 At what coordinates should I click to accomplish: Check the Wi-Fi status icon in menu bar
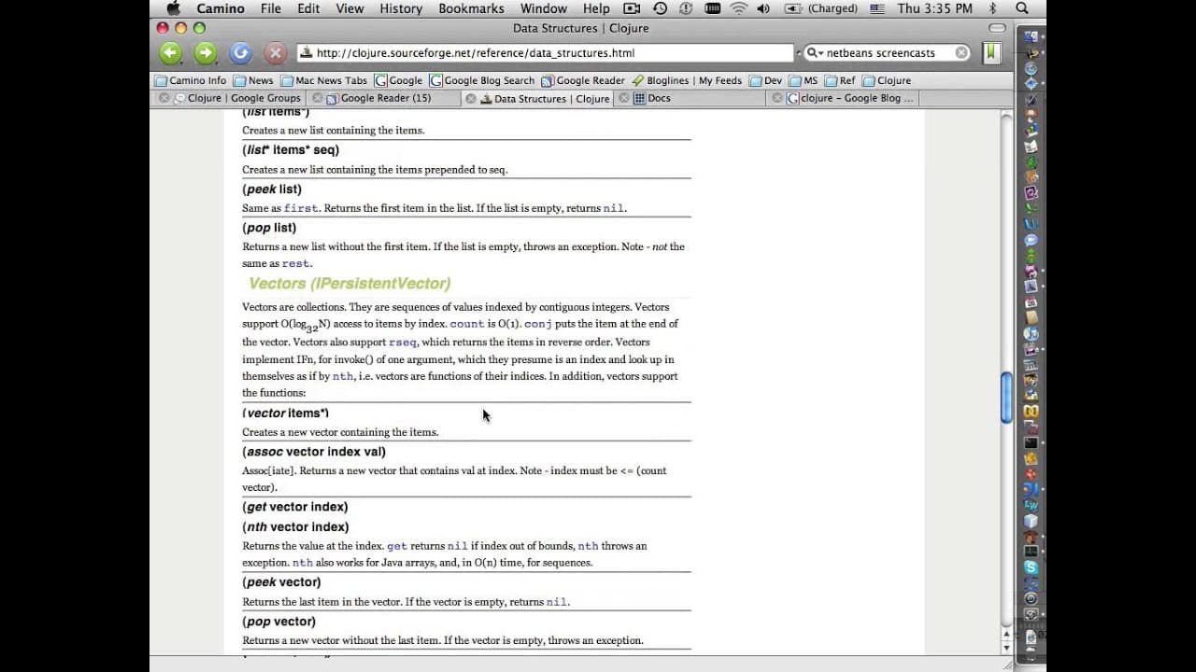pyautogui.click(x=739, y=8)
